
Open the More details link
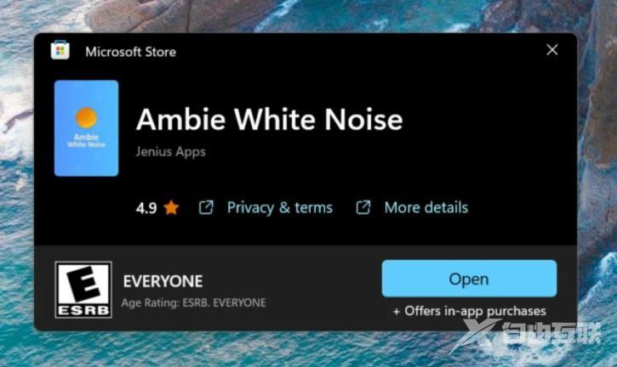pos(426,207)
